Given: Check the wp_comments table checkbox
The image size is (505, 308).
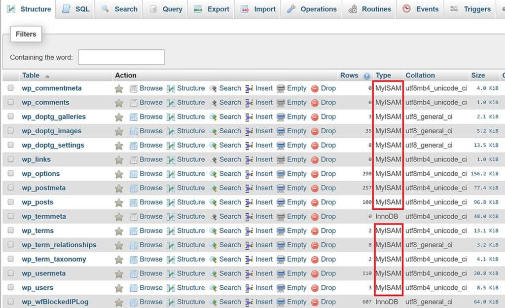Looking at the screenshot, I should (x=11, y=102).
